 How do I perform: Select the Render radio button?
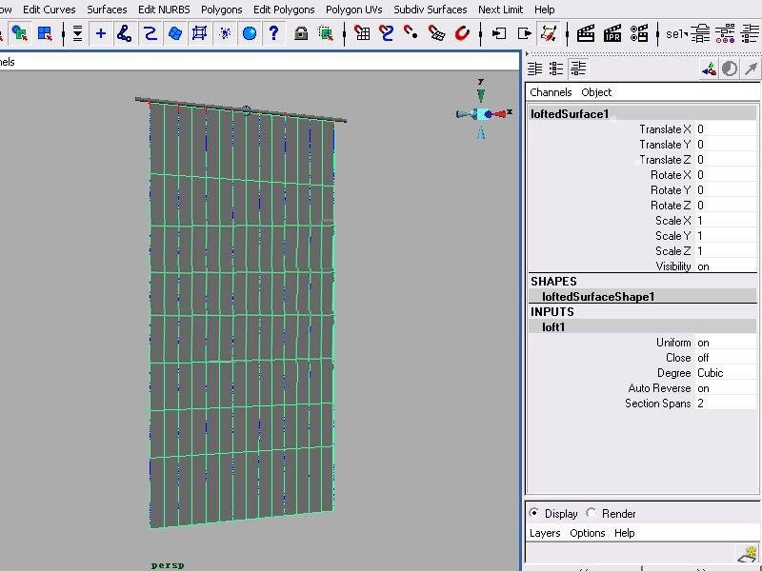coord(592,513)
